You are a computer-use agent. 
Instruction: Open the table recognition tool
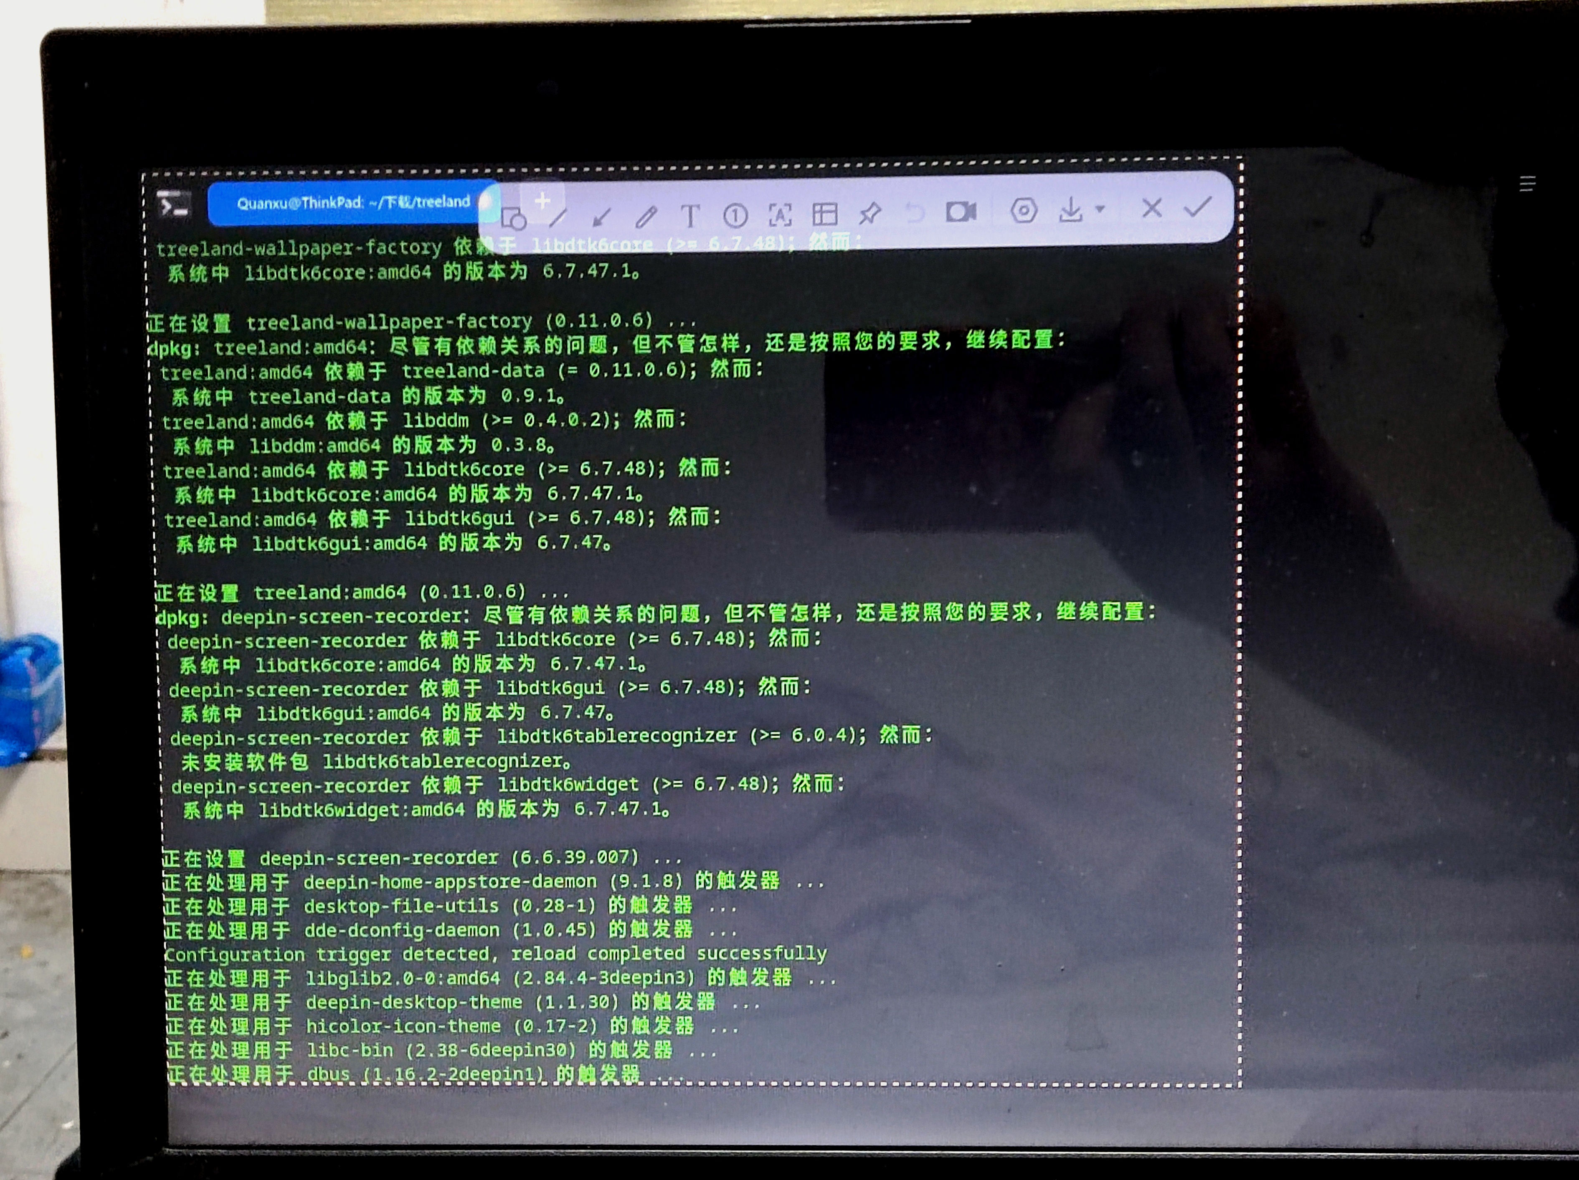[x=824, y=213]
